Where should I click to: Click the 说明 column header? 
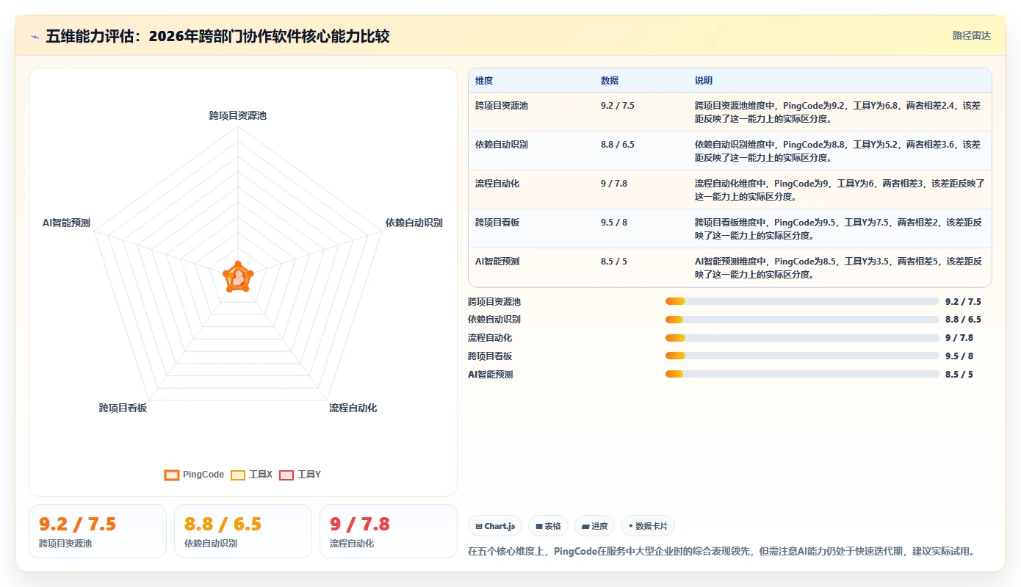pyautogui.click(x=704, y=81)
